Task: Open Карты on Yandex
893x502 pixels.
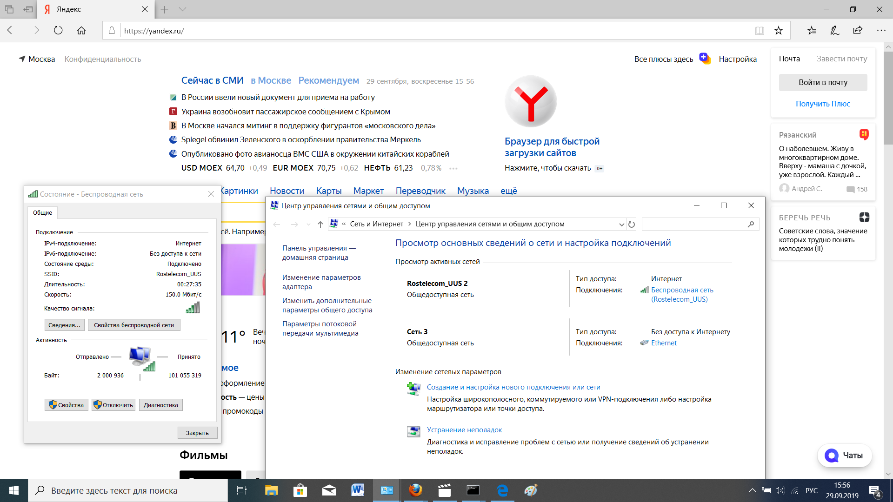Action: pyautogui.click(x=329, y=191)
